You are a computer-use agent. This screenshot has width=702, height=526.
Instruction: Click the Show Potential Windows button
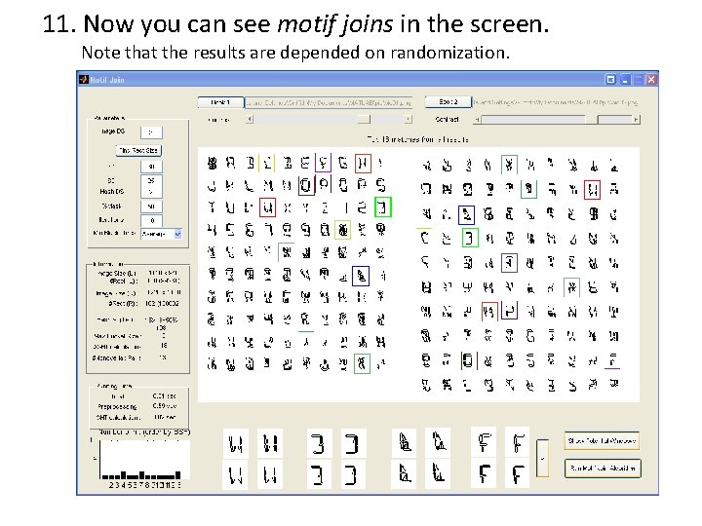point(602,441)
